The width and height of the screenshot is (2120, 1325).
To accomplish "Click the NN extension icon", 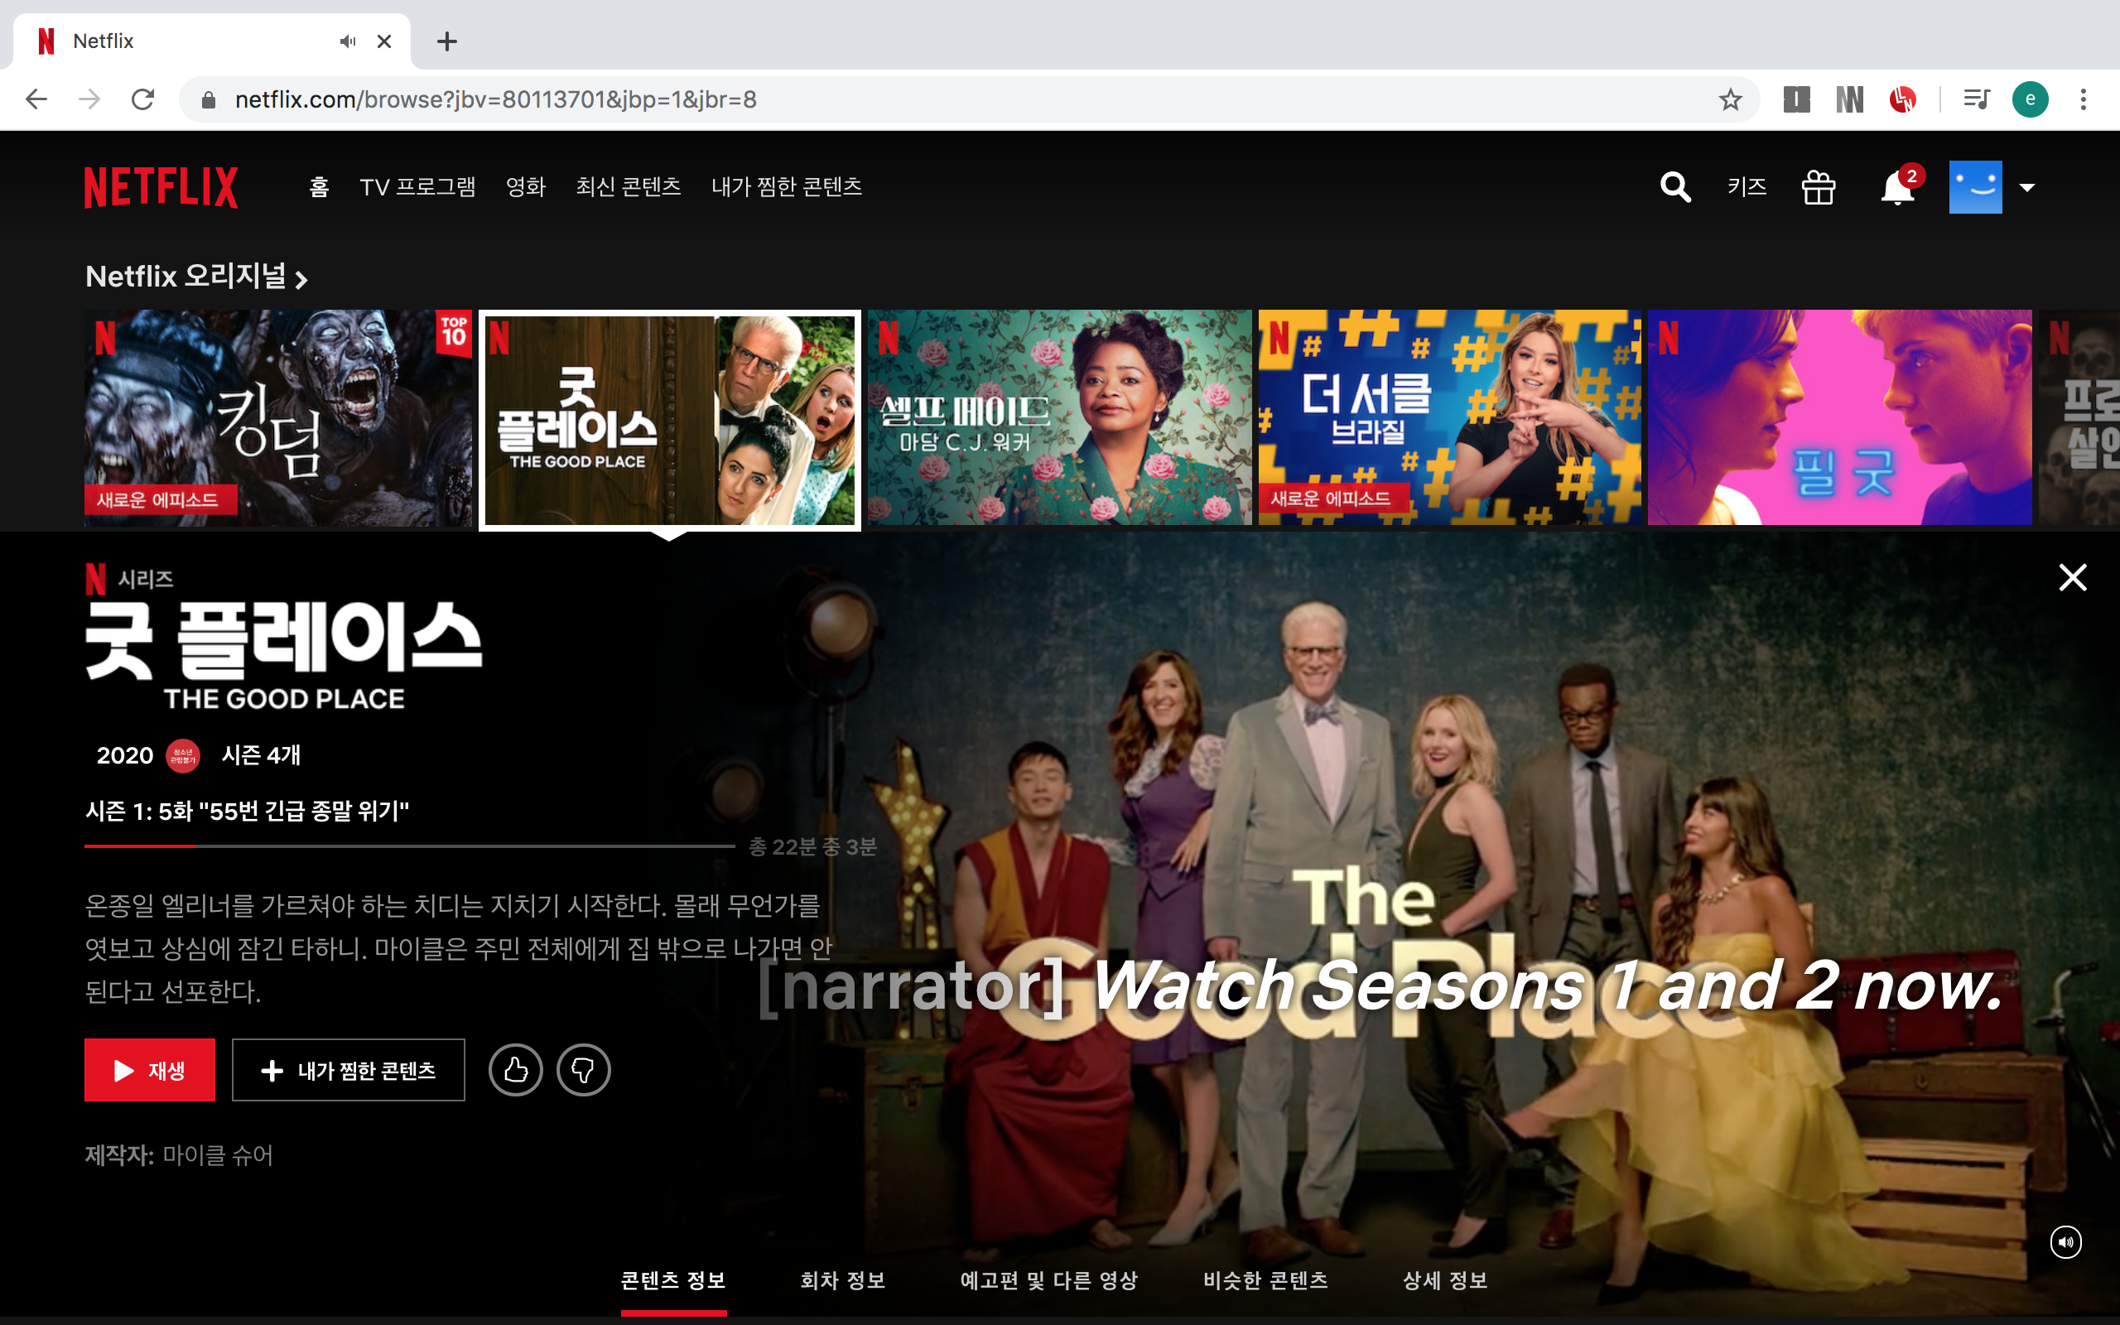I will coord(1850,99).
